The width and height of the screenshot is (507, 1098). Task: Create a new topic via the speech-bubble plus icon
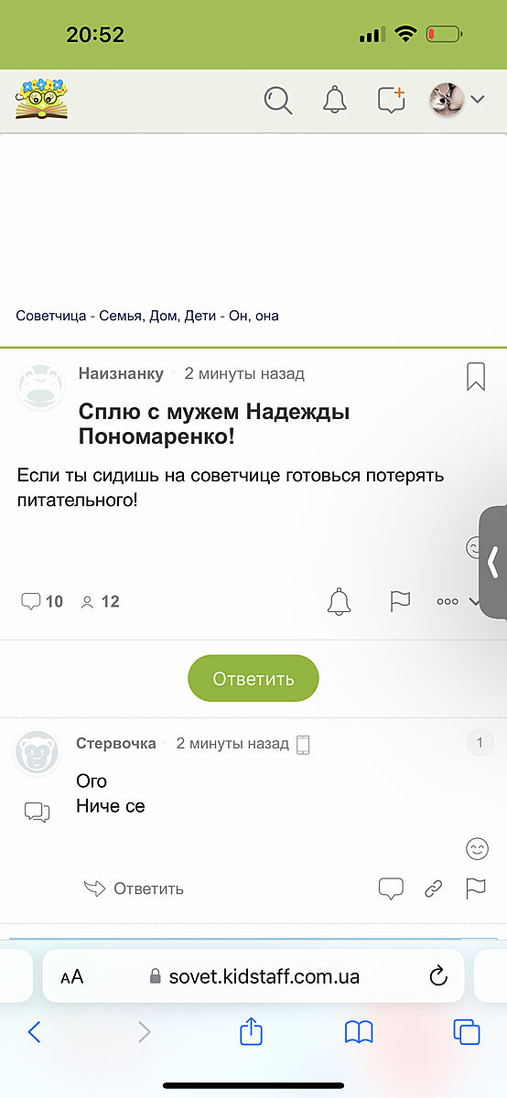(x=392, y=100)
